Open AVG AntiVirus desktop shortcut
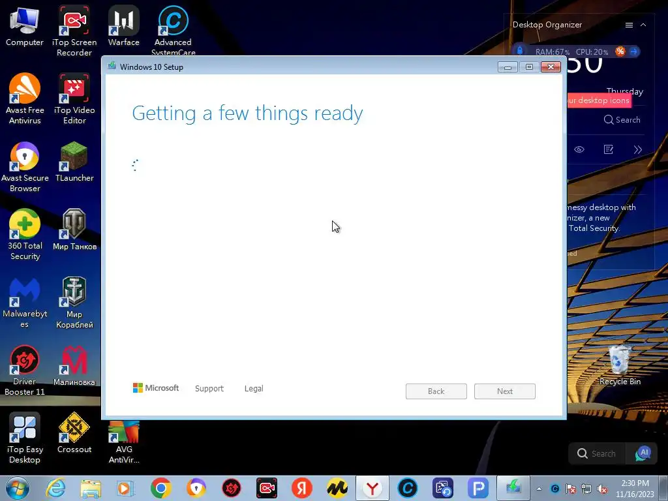This screenshot has width=668, height=501. 123,442
